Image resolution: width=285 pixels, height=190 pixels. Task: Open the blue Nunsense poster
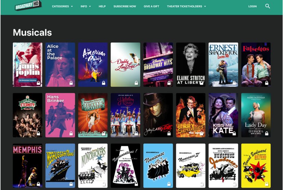pyautogui.click(x=158, y=166)
